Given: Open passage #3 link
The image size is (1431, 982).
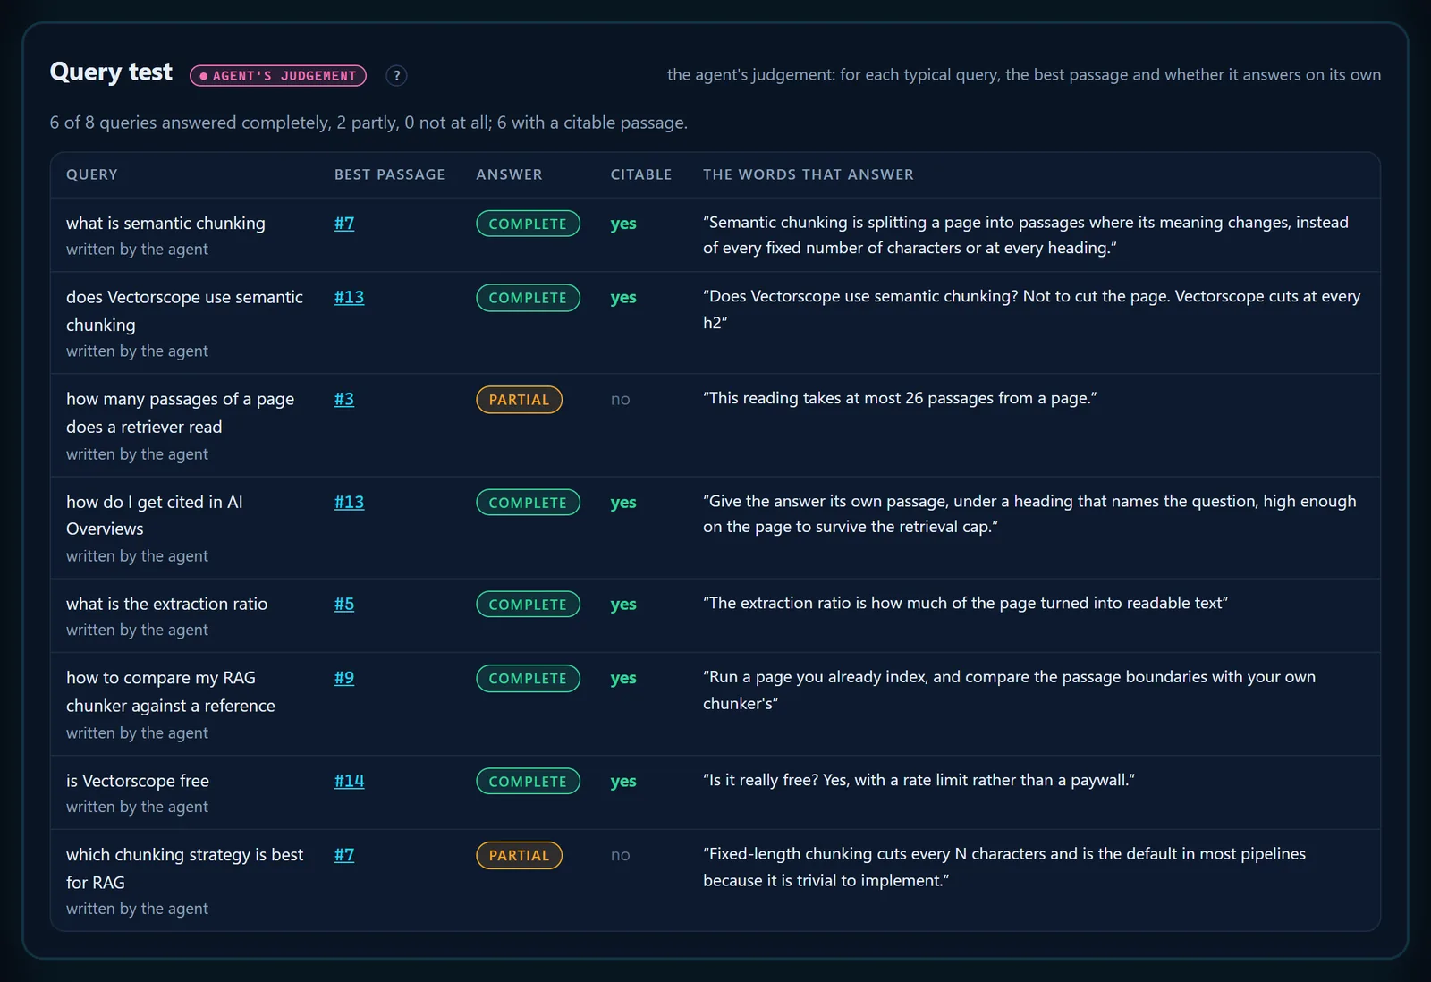Looking at the screenshot, I should 344,399.
